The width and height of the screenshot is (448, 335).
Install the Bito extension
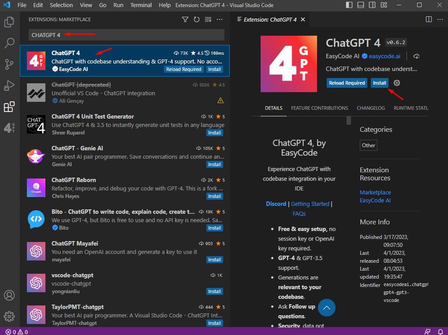point(214,228)
